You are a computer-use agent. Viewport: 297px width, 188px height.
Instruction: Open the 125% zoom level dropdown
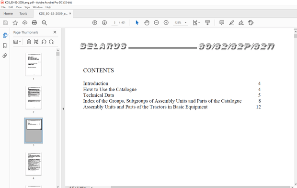[x=180, y=23]
